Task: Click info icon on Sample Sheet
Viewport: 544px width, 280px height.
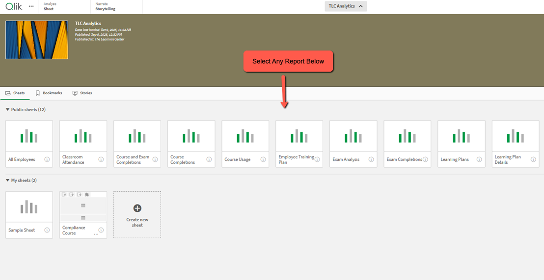Action: [47, 230]
